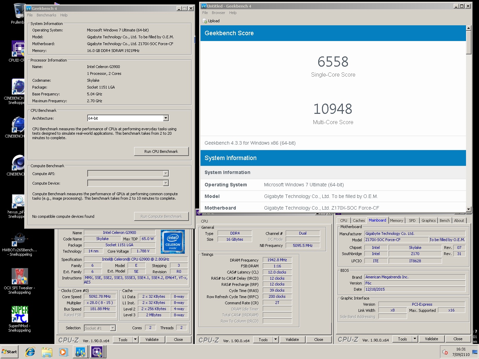Open the Benchmarks menu
Screen dimensions: 479x359
(x=46, y=15)
